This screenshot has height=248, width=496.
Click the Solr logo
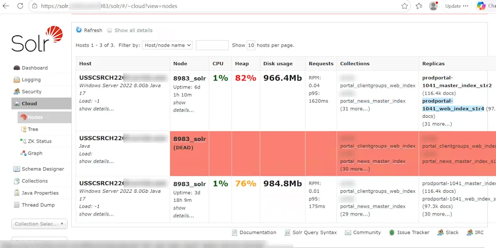tap(37, 39)
